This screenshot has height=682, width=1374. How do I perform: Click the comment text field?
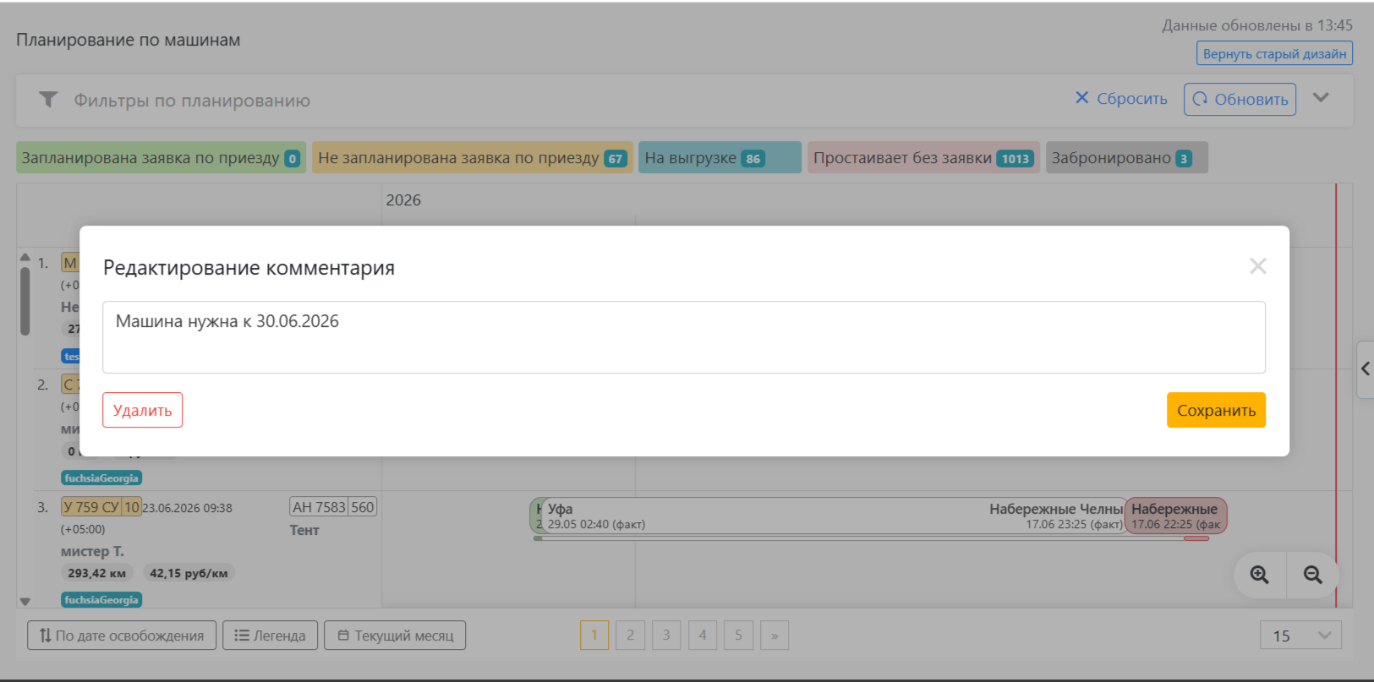pyautogui.click(x=683, y=337)
